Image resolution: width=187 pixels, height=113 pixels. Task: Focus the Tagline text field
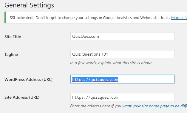coord(123,54)
